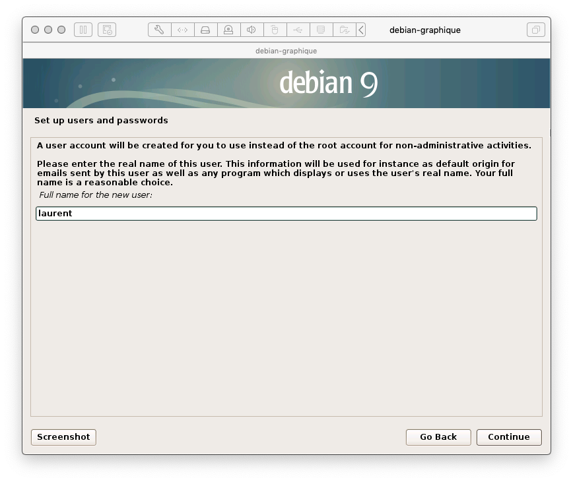The image size is (573, 482).
Task: Open virtual machine settings wrench icon
Action: tap(159, 30)
